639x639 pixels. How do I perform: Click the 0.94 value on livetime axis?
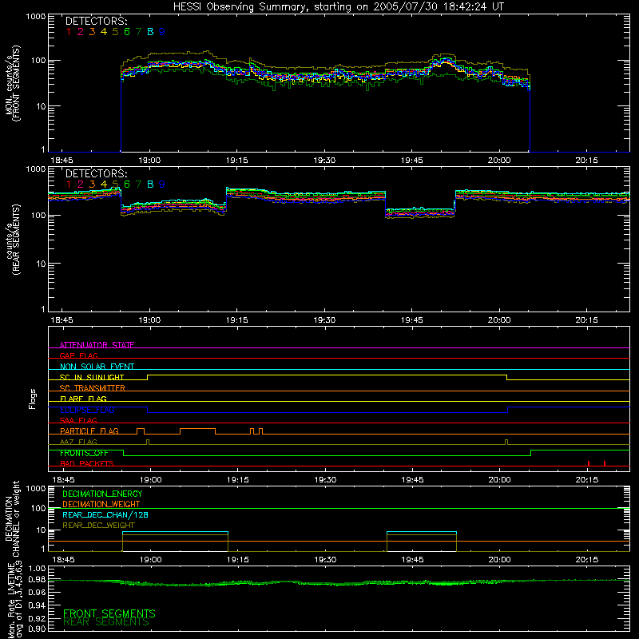(38, 605)
